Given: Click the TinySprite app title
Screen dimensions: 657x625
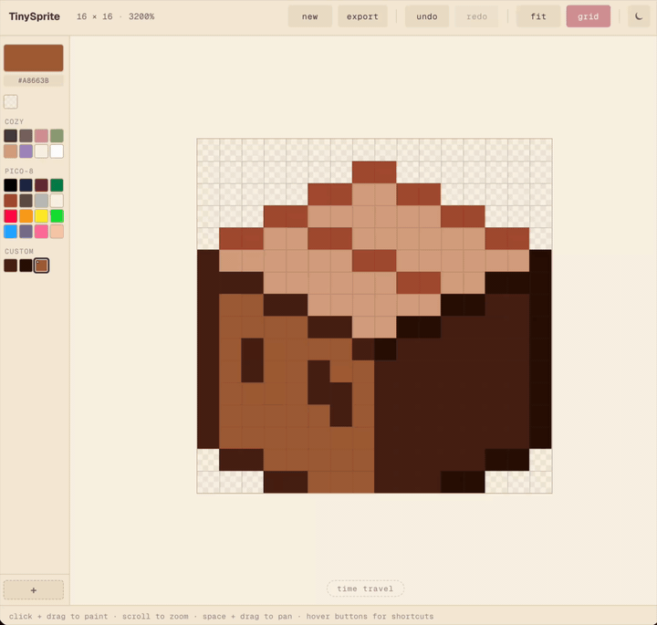Looking at the screenshot, I should click(x=35, y=16).
